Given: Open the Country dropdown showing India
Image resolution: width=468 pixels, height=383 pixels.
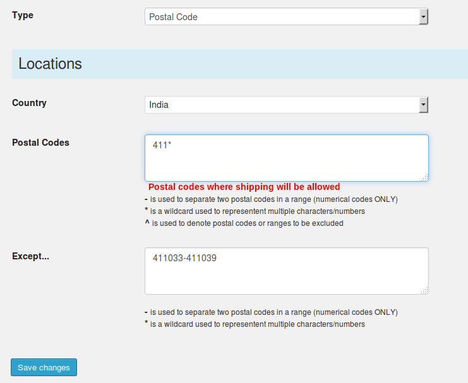Looking at the screenshot, I should [x=287, y=105].
